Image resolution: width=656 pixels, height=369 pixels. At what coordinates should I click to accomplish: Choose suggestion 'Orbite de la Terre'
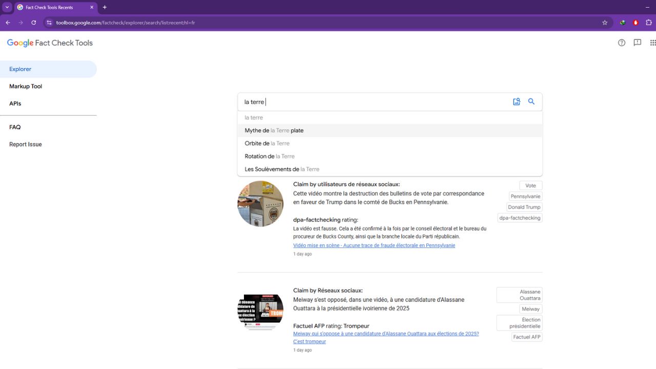pyautogui.click(x=389, y=143)
